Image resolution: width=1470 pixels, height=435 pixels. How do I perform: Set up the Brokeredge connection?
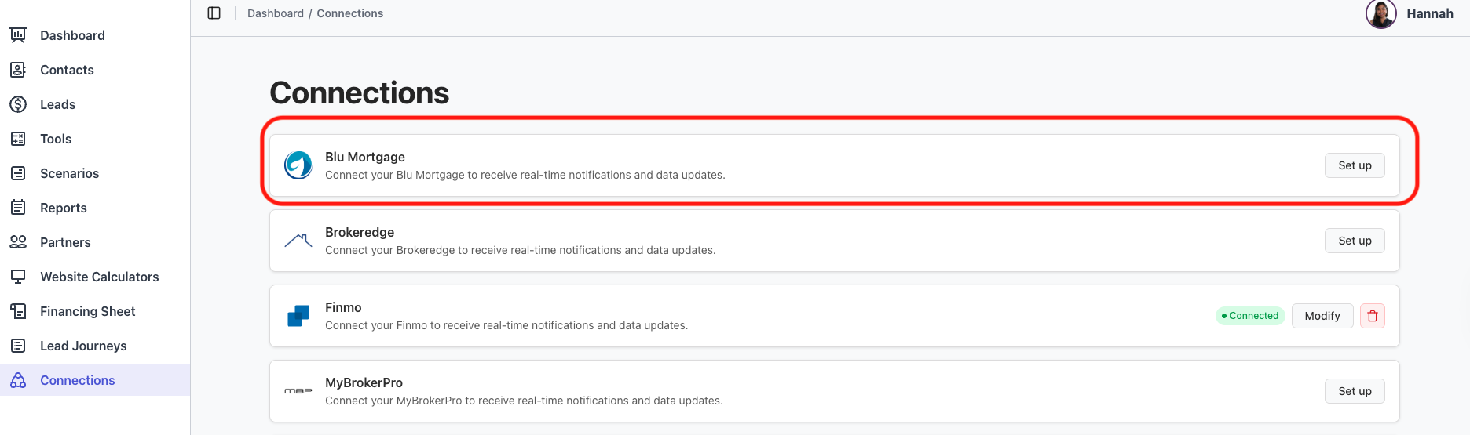coord(1355,241)
